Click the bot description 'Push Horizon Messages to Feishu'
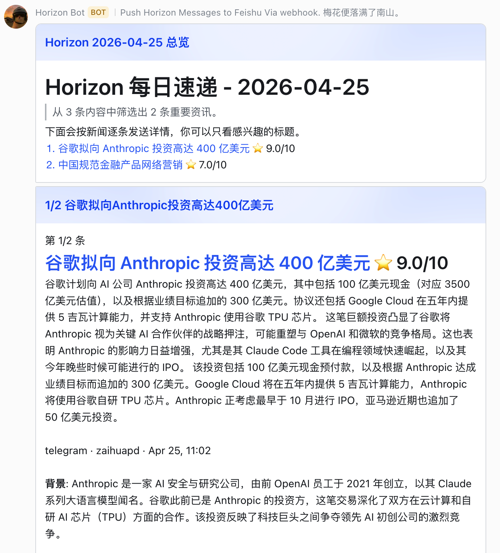The height and width of the screenshot is (553, 500). coord(260,13)
